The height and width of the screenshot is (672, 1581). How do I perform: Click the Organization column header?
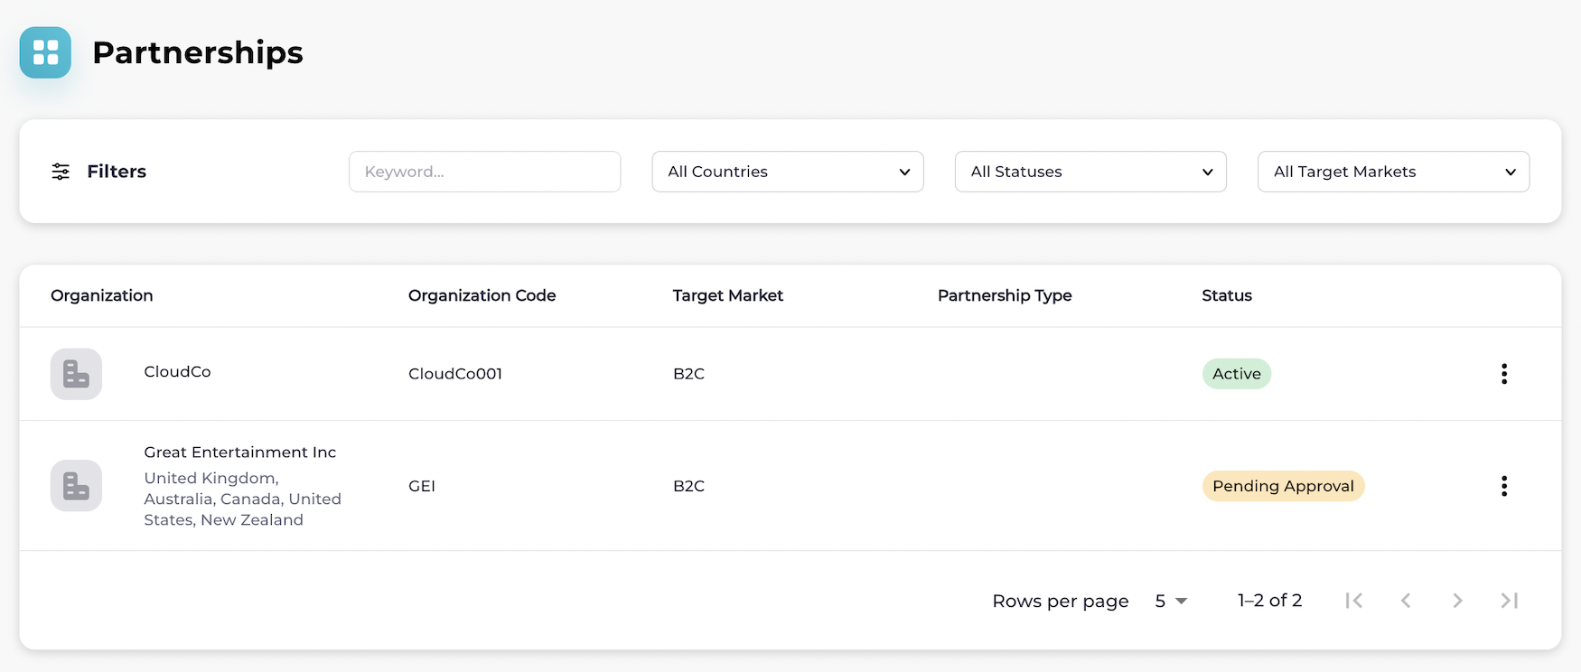click(102, 295)
